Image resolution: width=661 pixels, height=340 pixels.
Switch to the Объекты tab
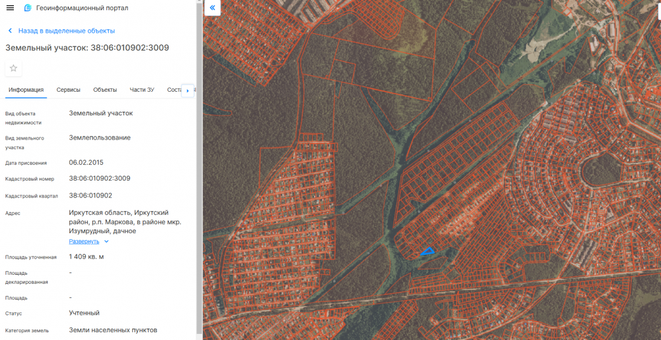(105, 90)
